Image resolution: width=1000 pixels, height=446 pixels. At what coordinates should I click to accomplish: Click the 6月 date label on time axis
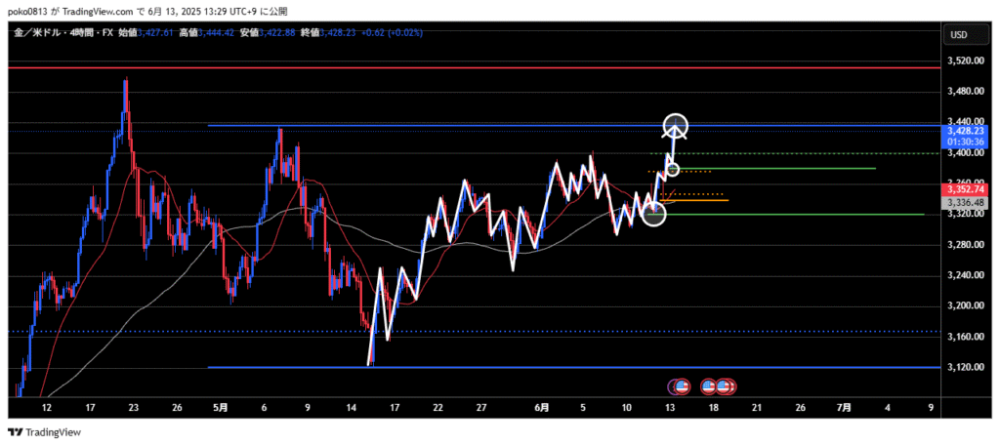[x=541, y=406]
